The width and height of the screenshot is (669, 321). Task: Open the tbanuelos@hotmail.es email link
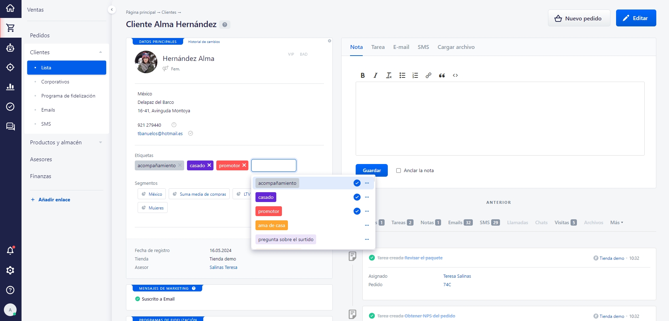[x=160, y=133]
